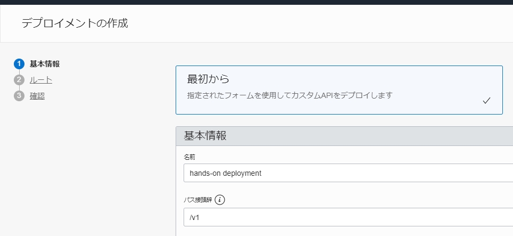Viewport: 513px width, 236px height.
Task: Go to the ルート step link
Action: pyautogui.click(x=41, y=80)
